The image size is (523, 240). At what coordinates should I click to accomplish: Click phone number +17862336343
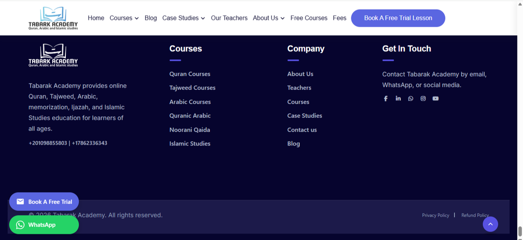tap(89, 143)
